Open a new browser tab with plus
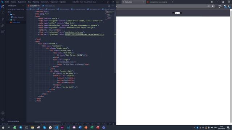Image resolution: width=232 pixels, height=130 pixels. [x=173, y=2]
